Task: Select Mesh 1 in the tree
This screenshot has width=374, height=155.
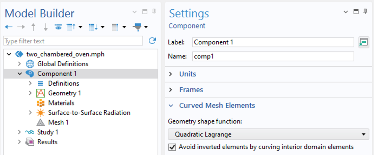Action: coord(58,122)
